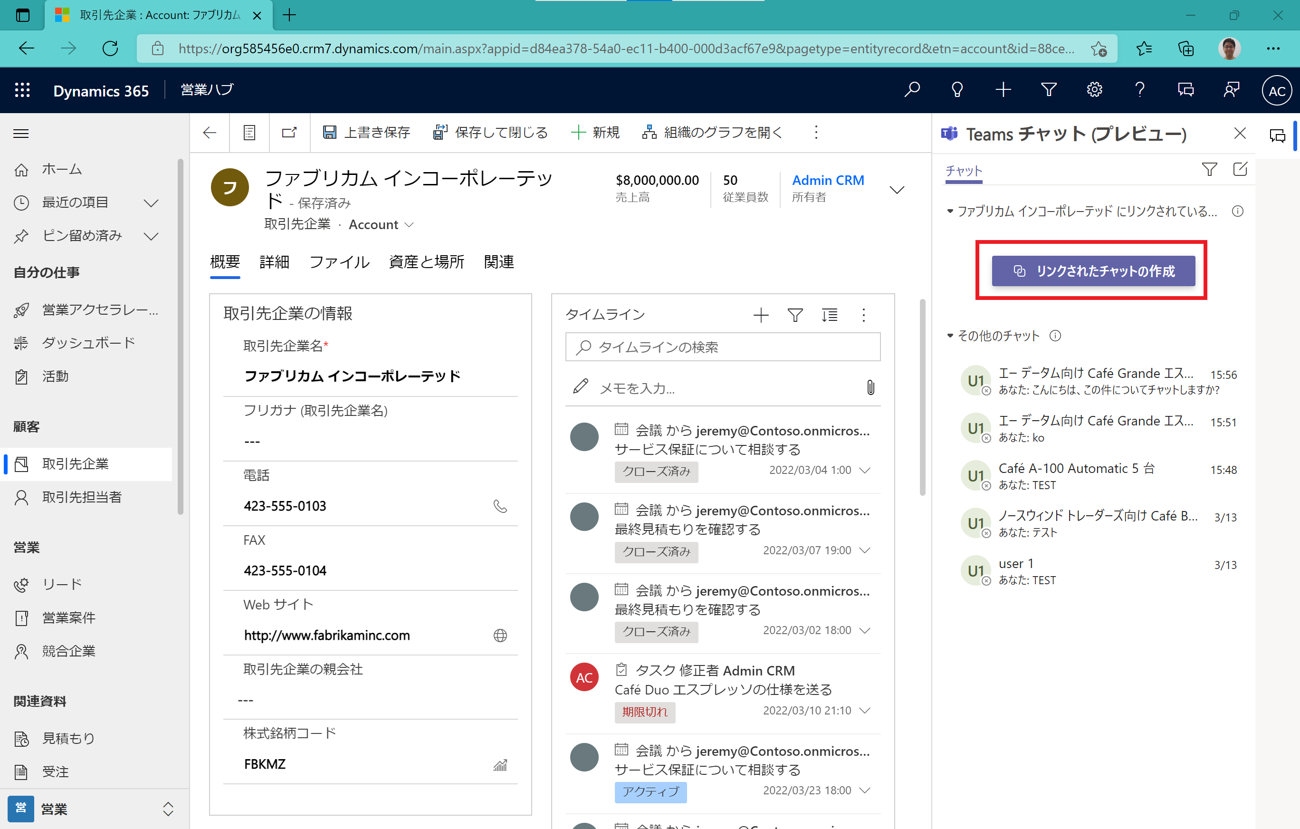Expand the 2022/03/04 1:00 meeting entry
The width and height of the screenshot is (1300, 829).
[865, 471]
